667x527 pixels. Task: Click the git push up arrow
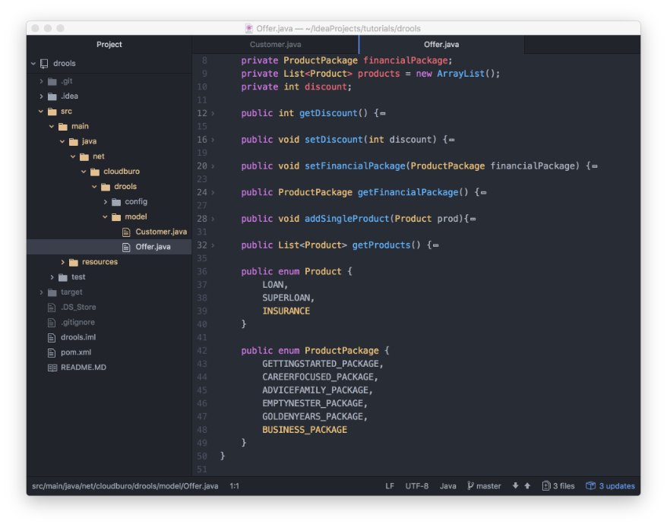(x=527, y=486)
